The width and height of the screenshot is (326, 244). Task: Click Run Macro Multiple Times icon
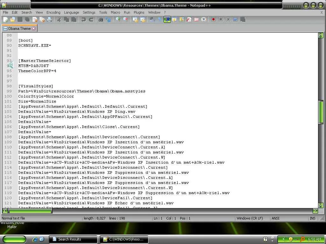coord(235,19)
